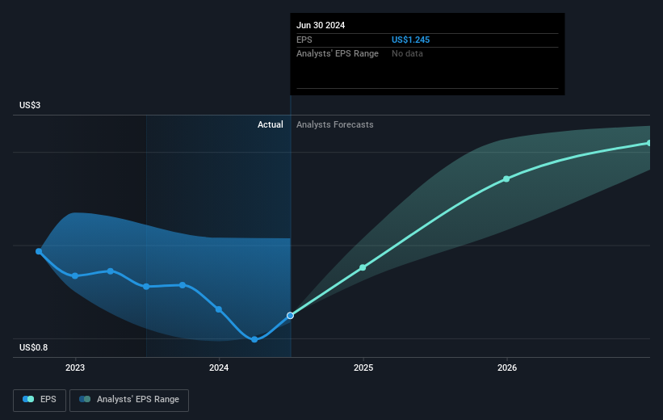The image size is (663, 420).
Task: Click the 2026 x-axis label
Action: [507, 367]
